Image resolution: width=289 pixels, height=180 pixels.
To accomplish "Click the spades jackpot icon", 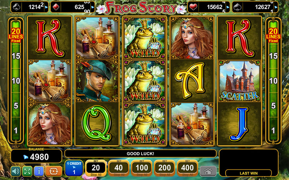I will (x=237, y=7).
